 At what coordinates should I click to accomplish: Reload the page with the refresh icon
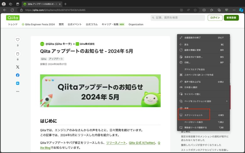coord(12,10)
